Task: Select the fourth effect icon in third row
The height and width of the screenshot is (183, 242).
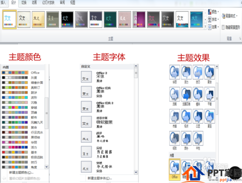Action: [x=210, y=118]
